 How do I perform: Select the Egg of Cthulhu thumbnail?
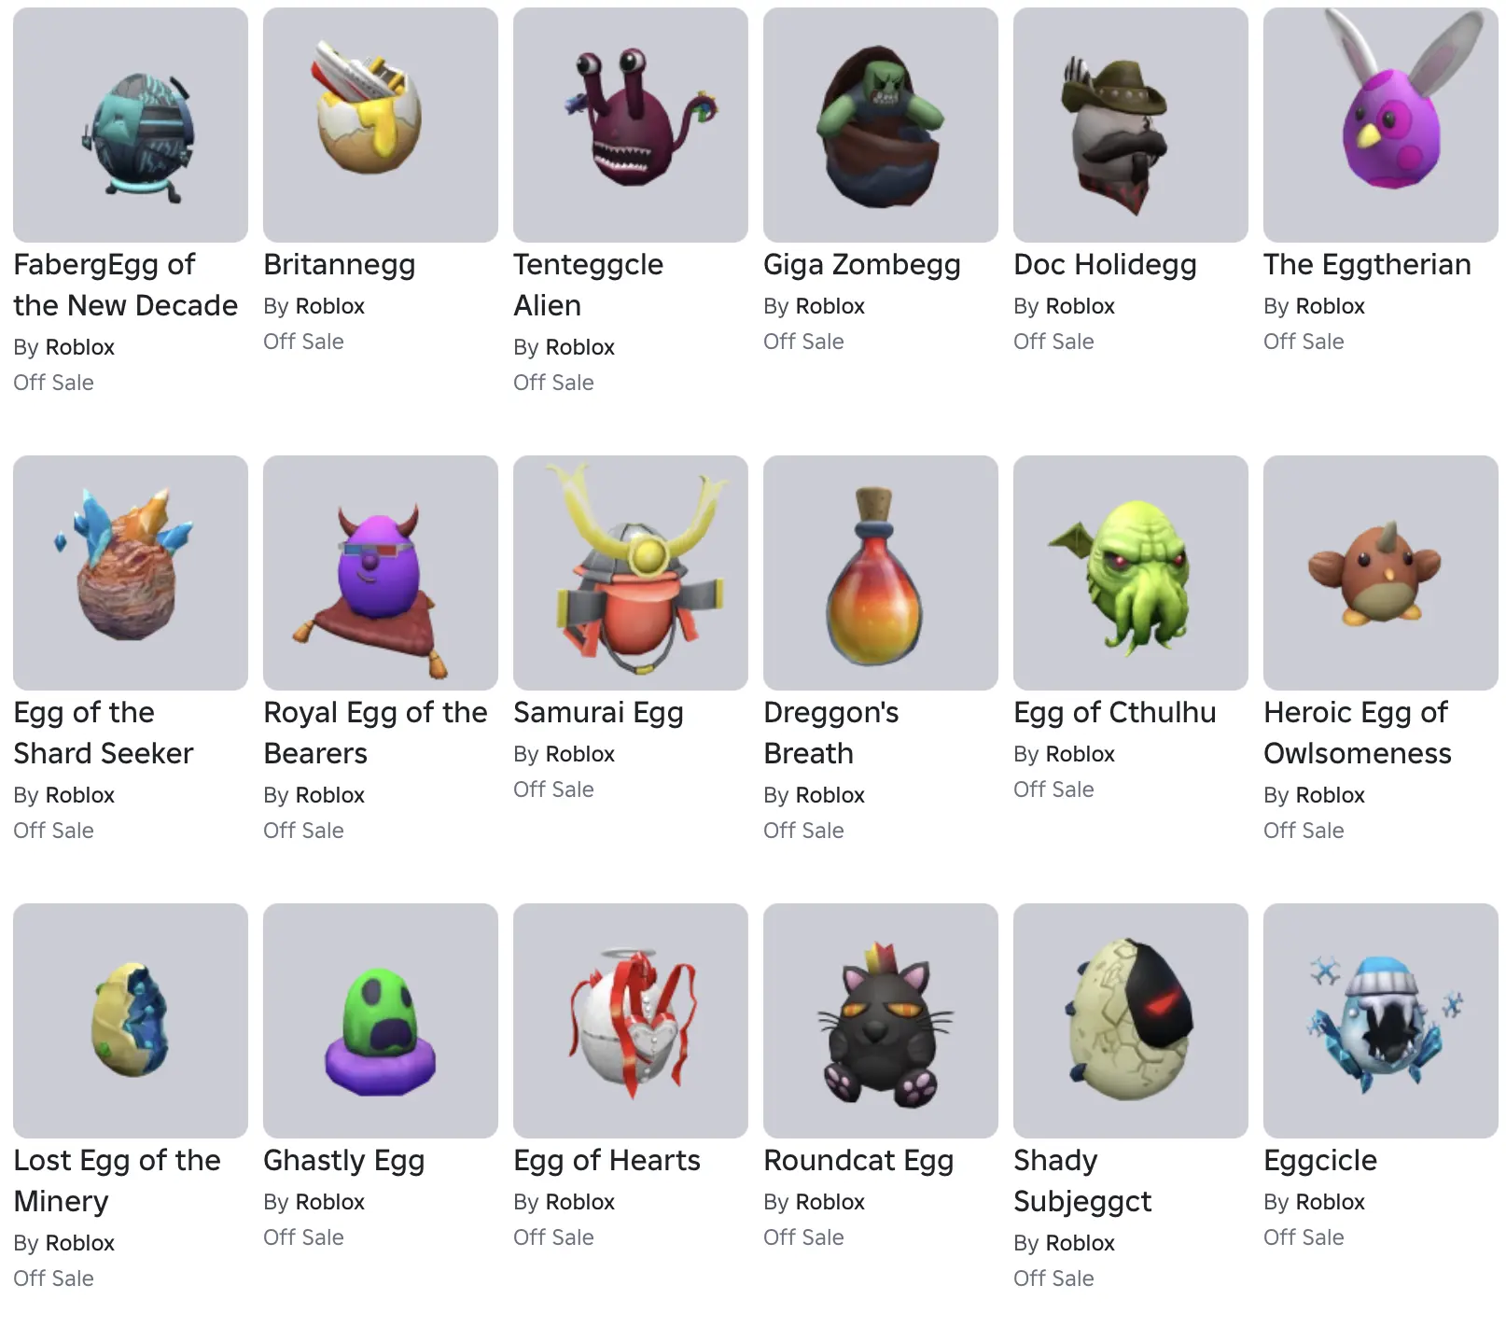(1131, 573)
